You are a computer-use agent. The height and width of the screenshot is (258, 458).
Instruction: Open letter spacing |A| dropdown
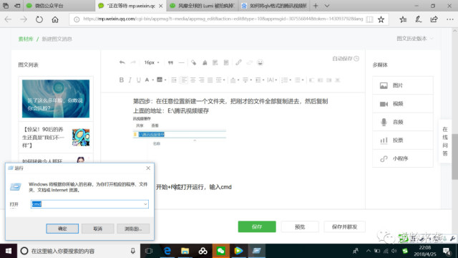(x=272, y=80)
